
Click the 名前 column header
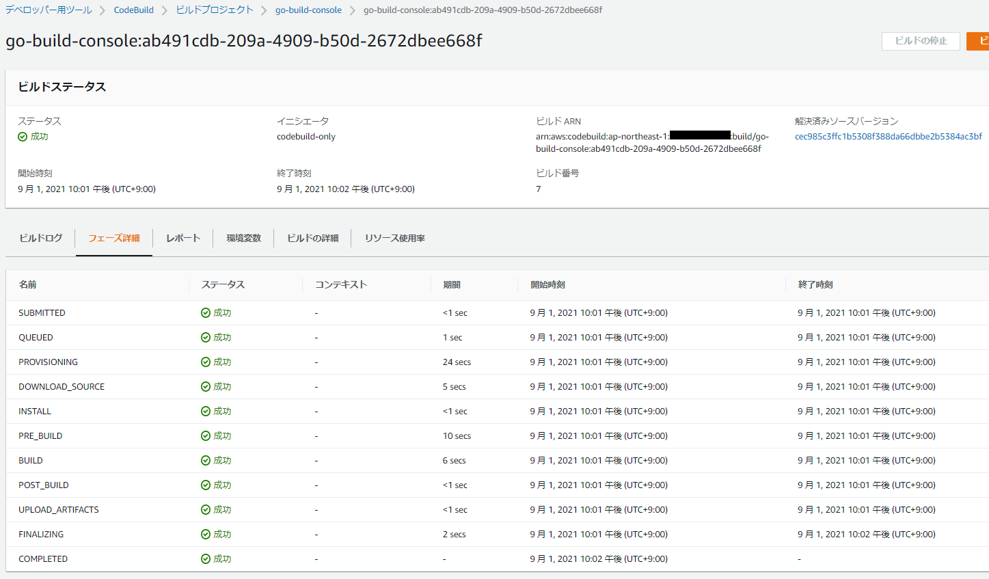click(x=28, y=285)
